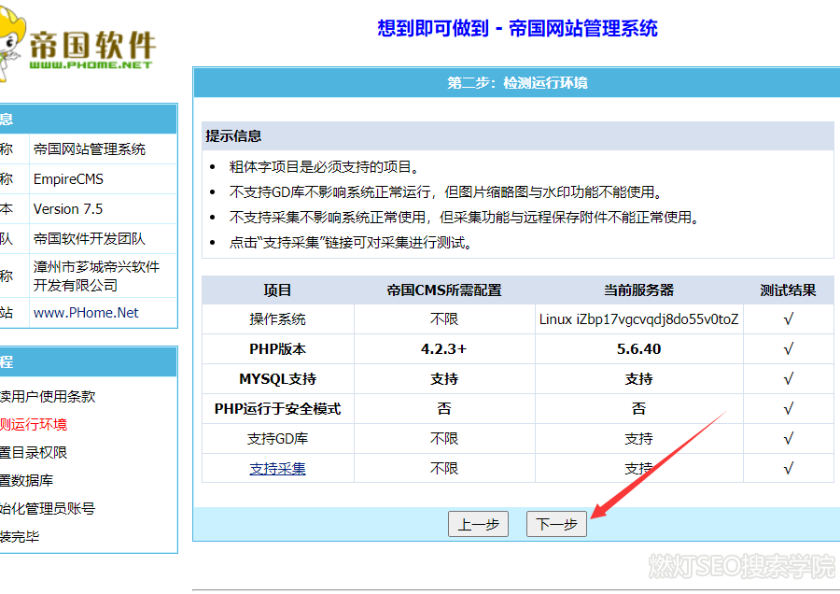The height and width of the screenshot is (594, 840).
Task: Click the 支持GD库 row label
Action: (277, 439)
